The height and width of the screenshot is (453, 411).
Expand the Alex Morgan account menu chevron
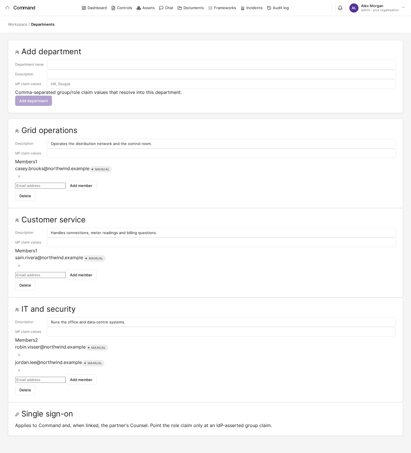403,8
